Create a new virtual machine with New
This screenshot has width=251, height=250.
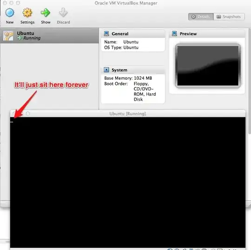pyautogui.click(x=10, y=16)
